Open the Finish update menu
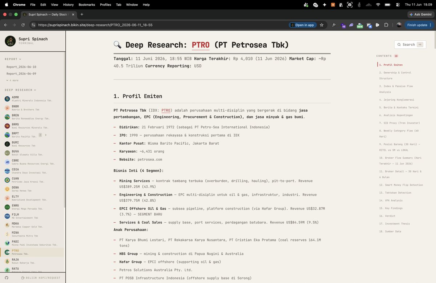 [419, 25]
